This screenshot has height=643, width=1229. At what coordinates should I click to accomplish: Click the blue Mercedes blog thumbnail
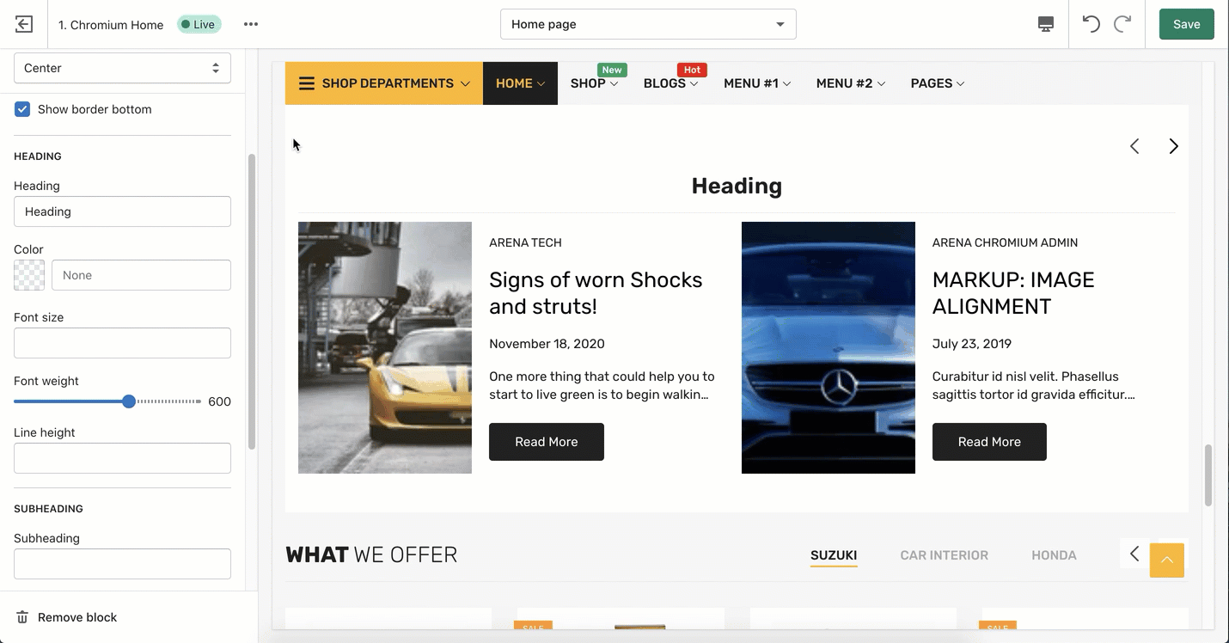click(829, 347)
